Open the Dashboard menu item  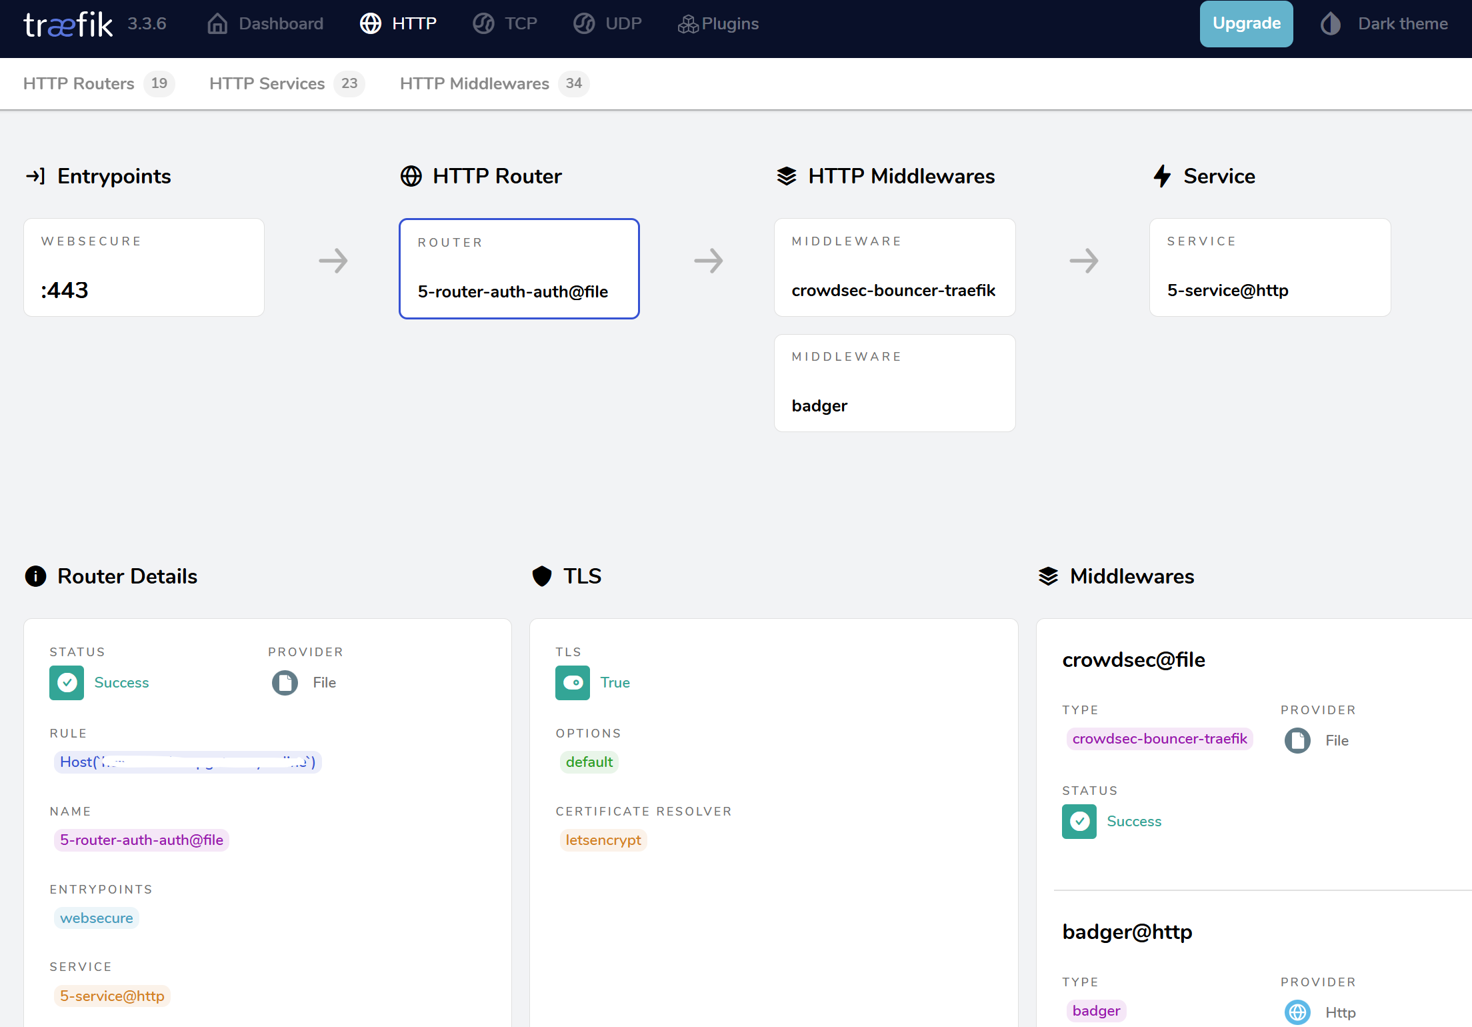(265, 24)
